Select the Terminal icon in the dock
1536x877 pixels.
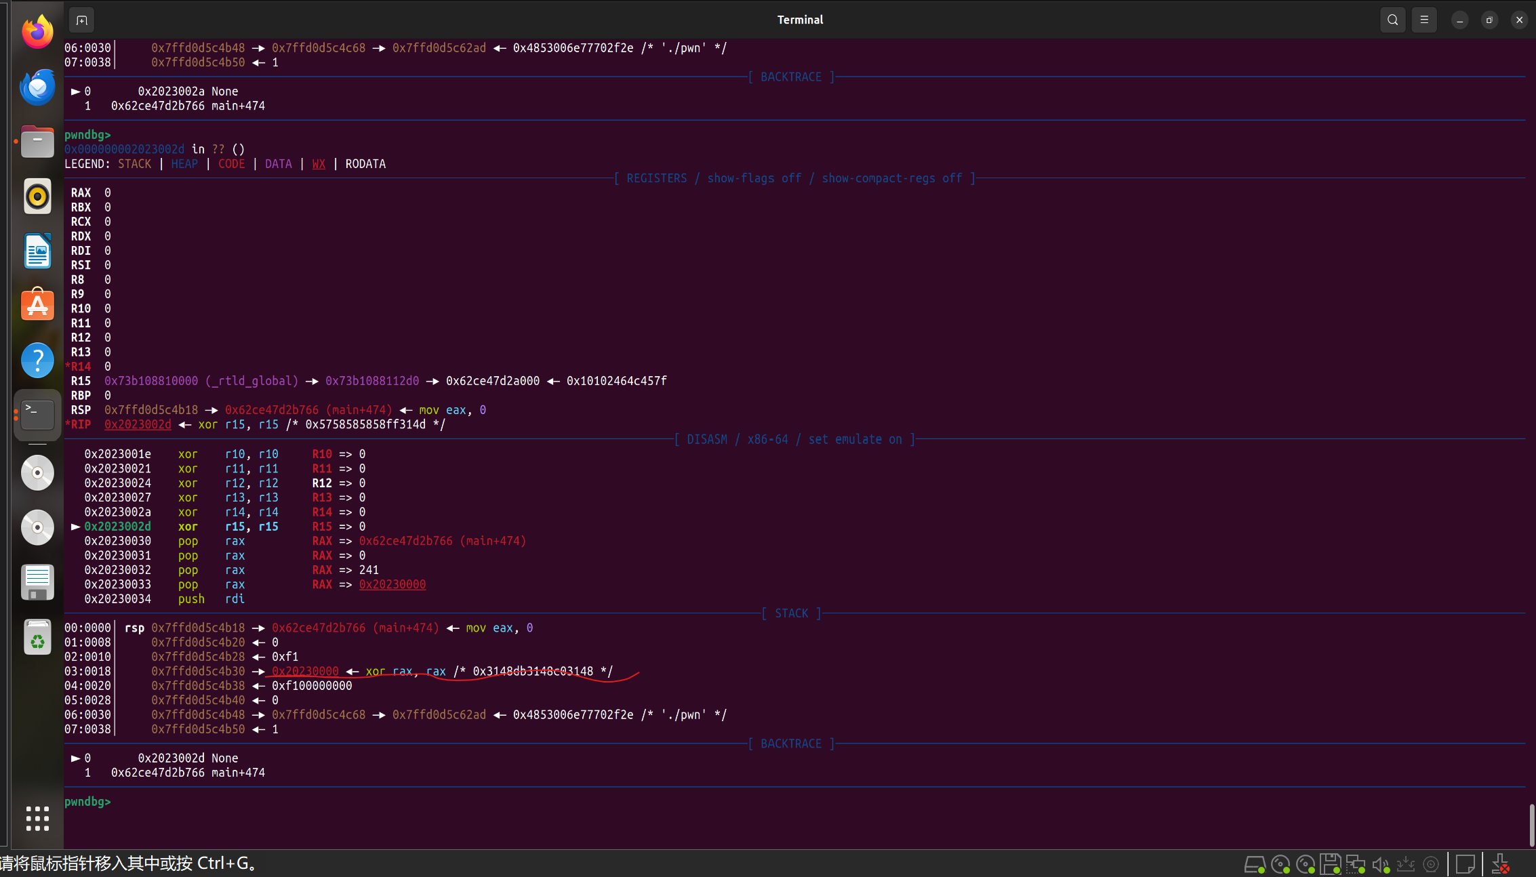[x=37, y=414]
